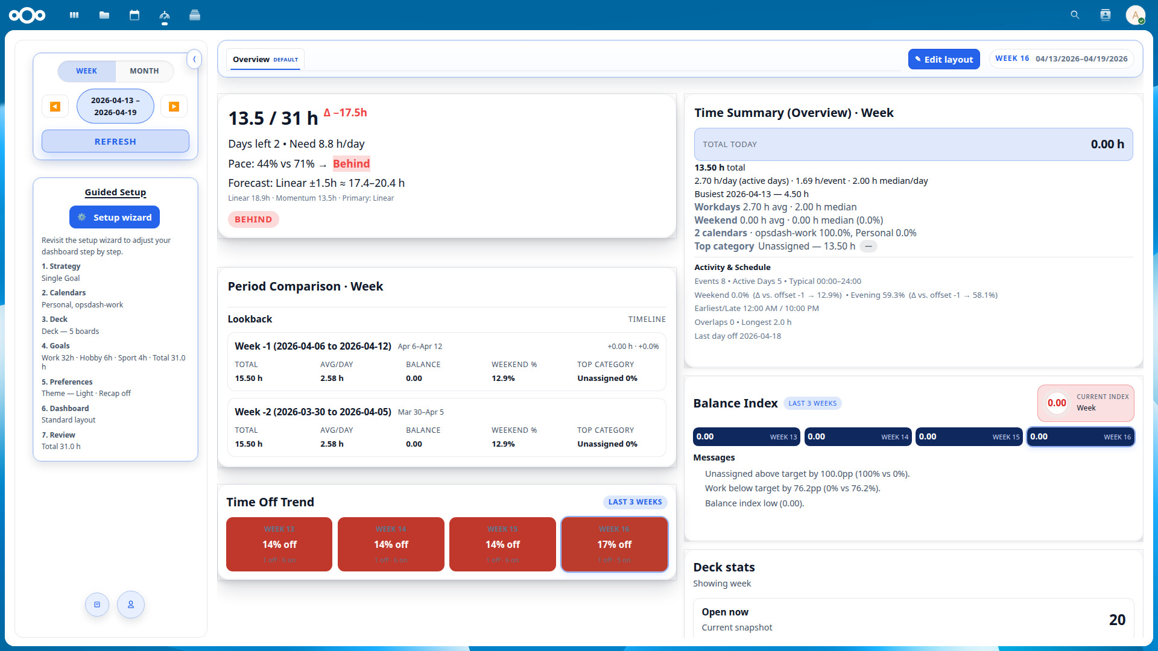Viewport: 1158px width, 651px height.
Task: Select the WEEK view toggle
Action: tap(86, 71)
